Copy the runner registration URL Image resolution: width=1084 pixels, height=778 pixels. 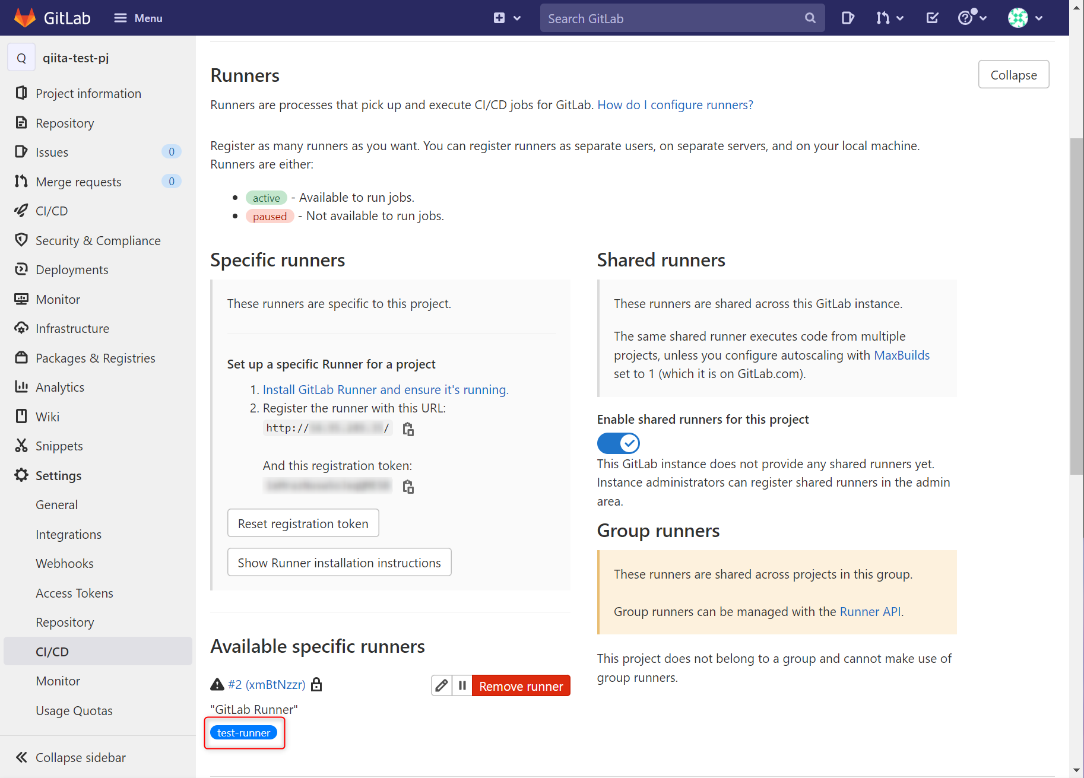408,428
